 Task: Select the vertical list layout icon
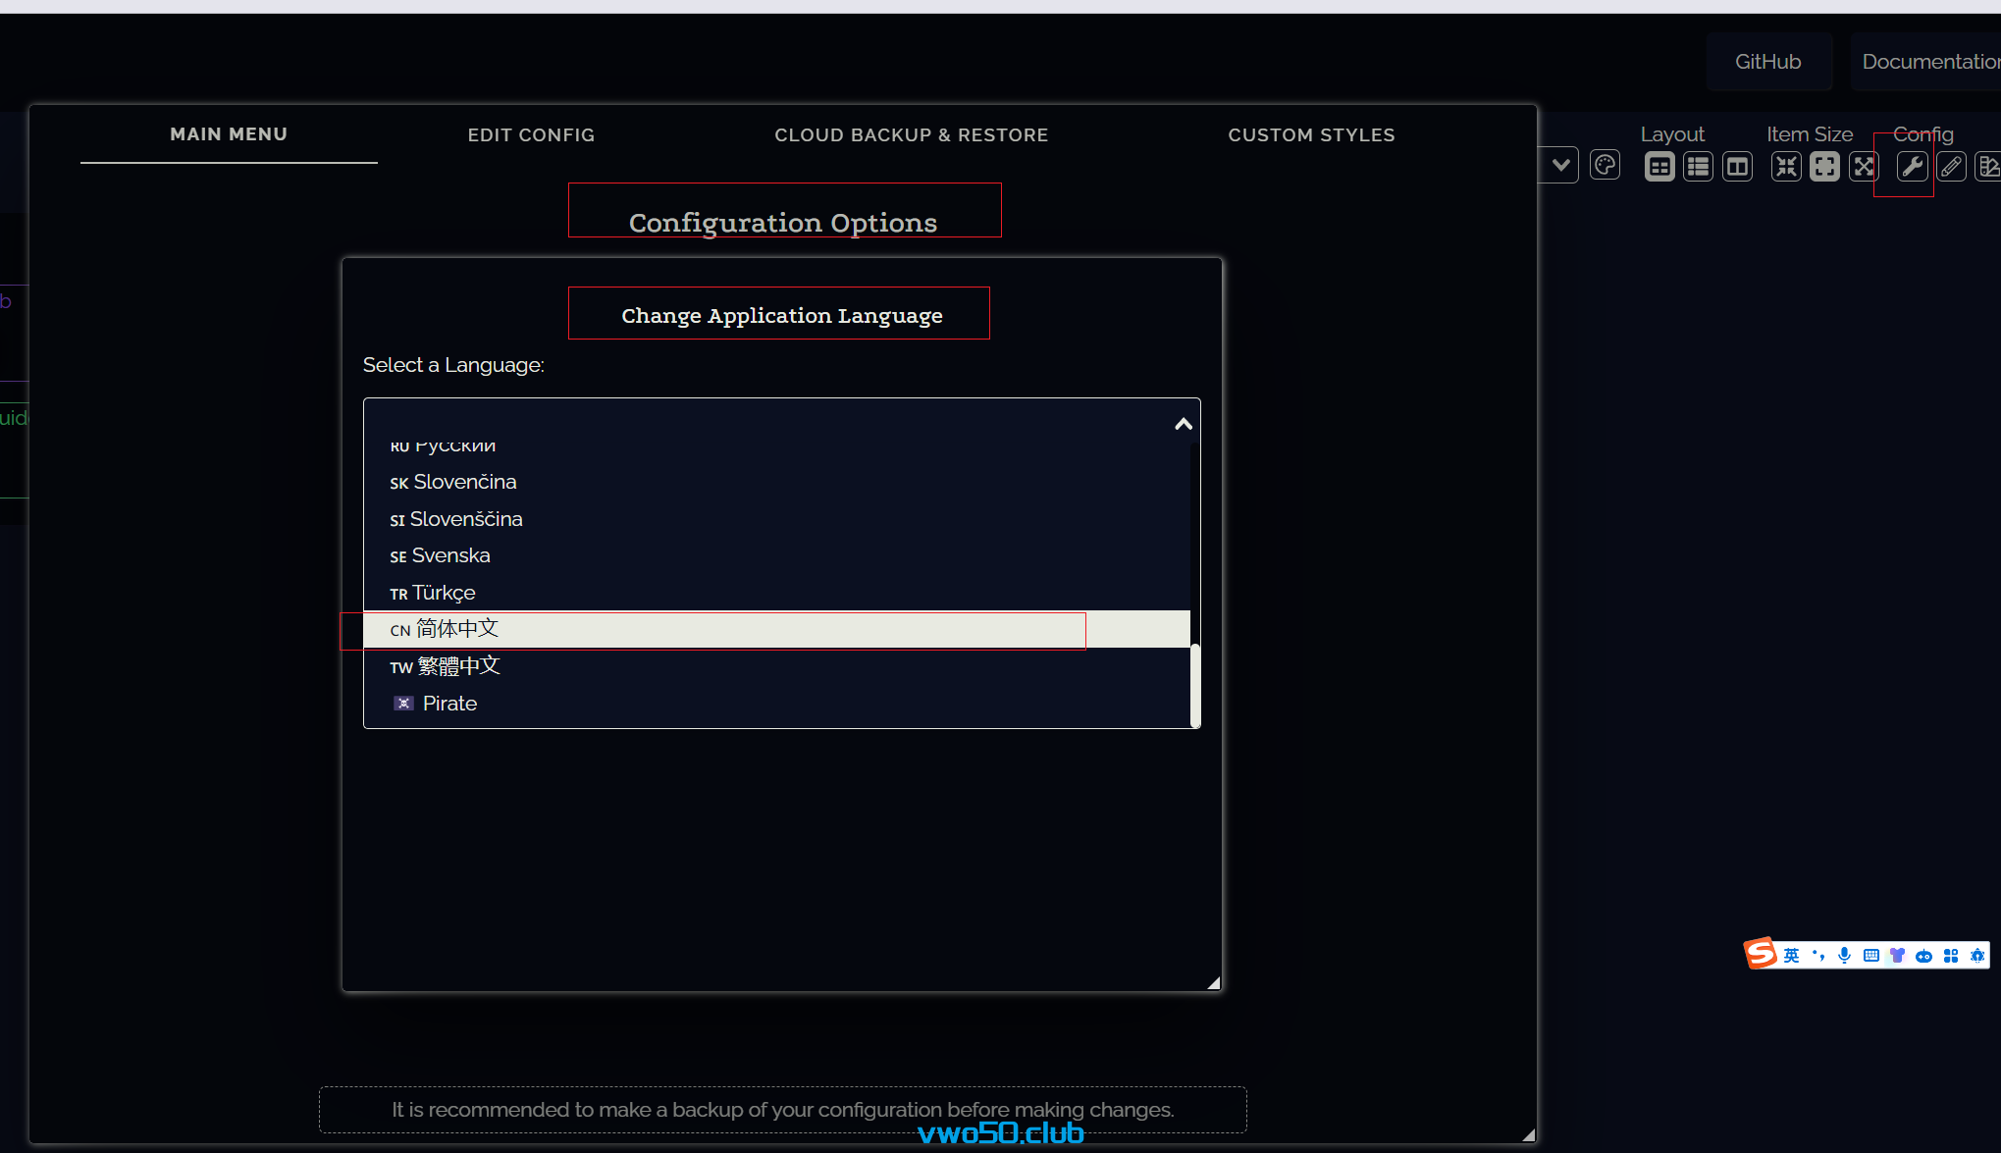pos(1698,167)
